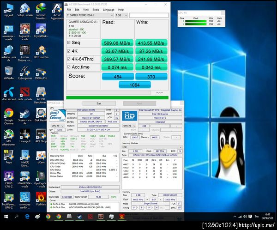This screenshot has height=230, width=277.
Task: Select the vip_wut desktop icon
Action: (x=9, y=10)
